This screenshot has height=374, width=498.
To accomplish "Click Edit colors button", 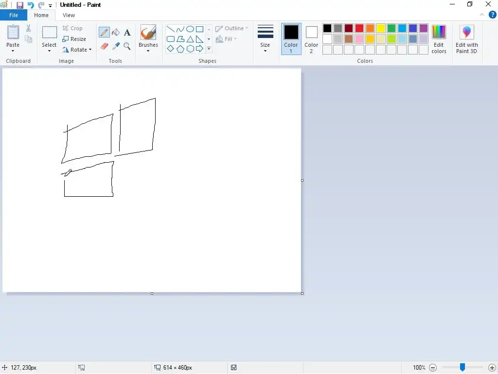I will click(439, 39).
